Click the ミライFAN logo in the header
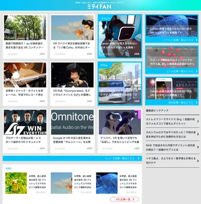 pyautogui.click(x=99, y=7)
